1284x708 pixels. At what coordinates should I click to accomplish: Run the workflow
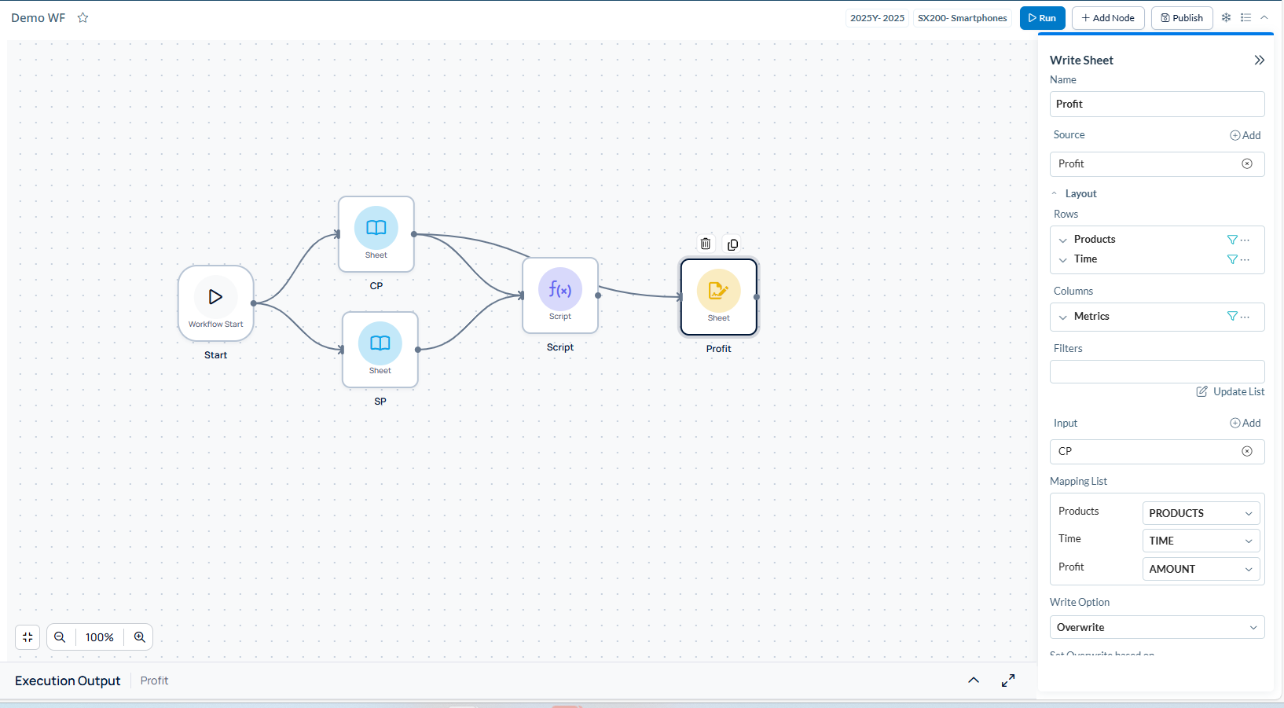coord(1042,18)
